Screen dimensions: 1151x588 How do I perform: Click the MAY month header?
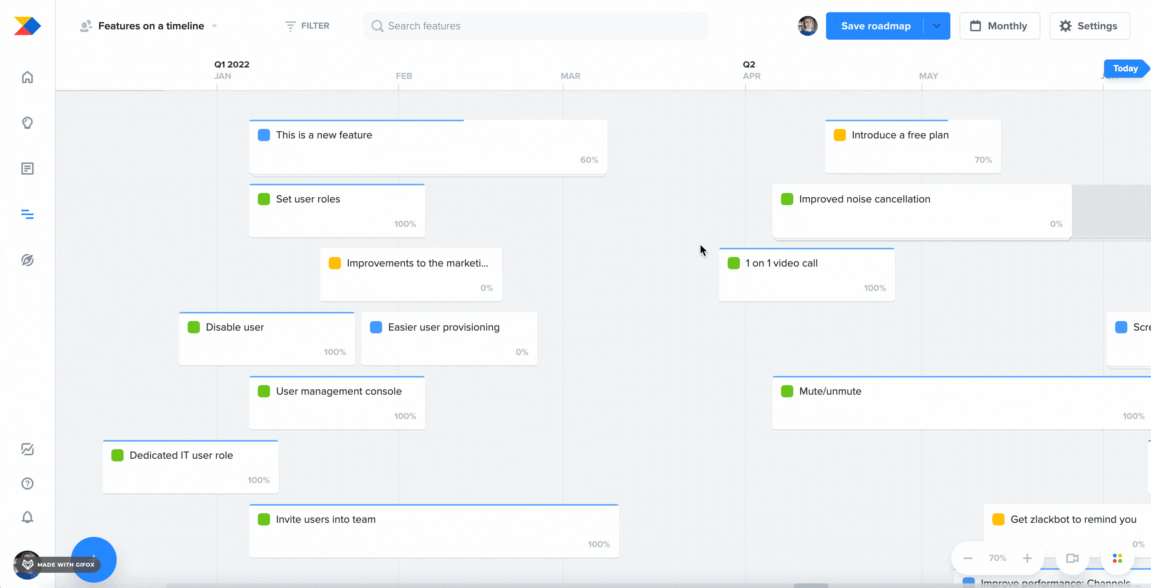(x=928, y=76)
